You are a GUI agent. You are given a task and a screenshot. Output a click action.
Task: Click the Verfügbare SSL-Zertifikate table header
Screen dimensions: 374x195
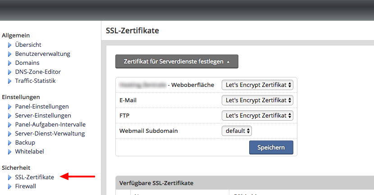[156, 183]
